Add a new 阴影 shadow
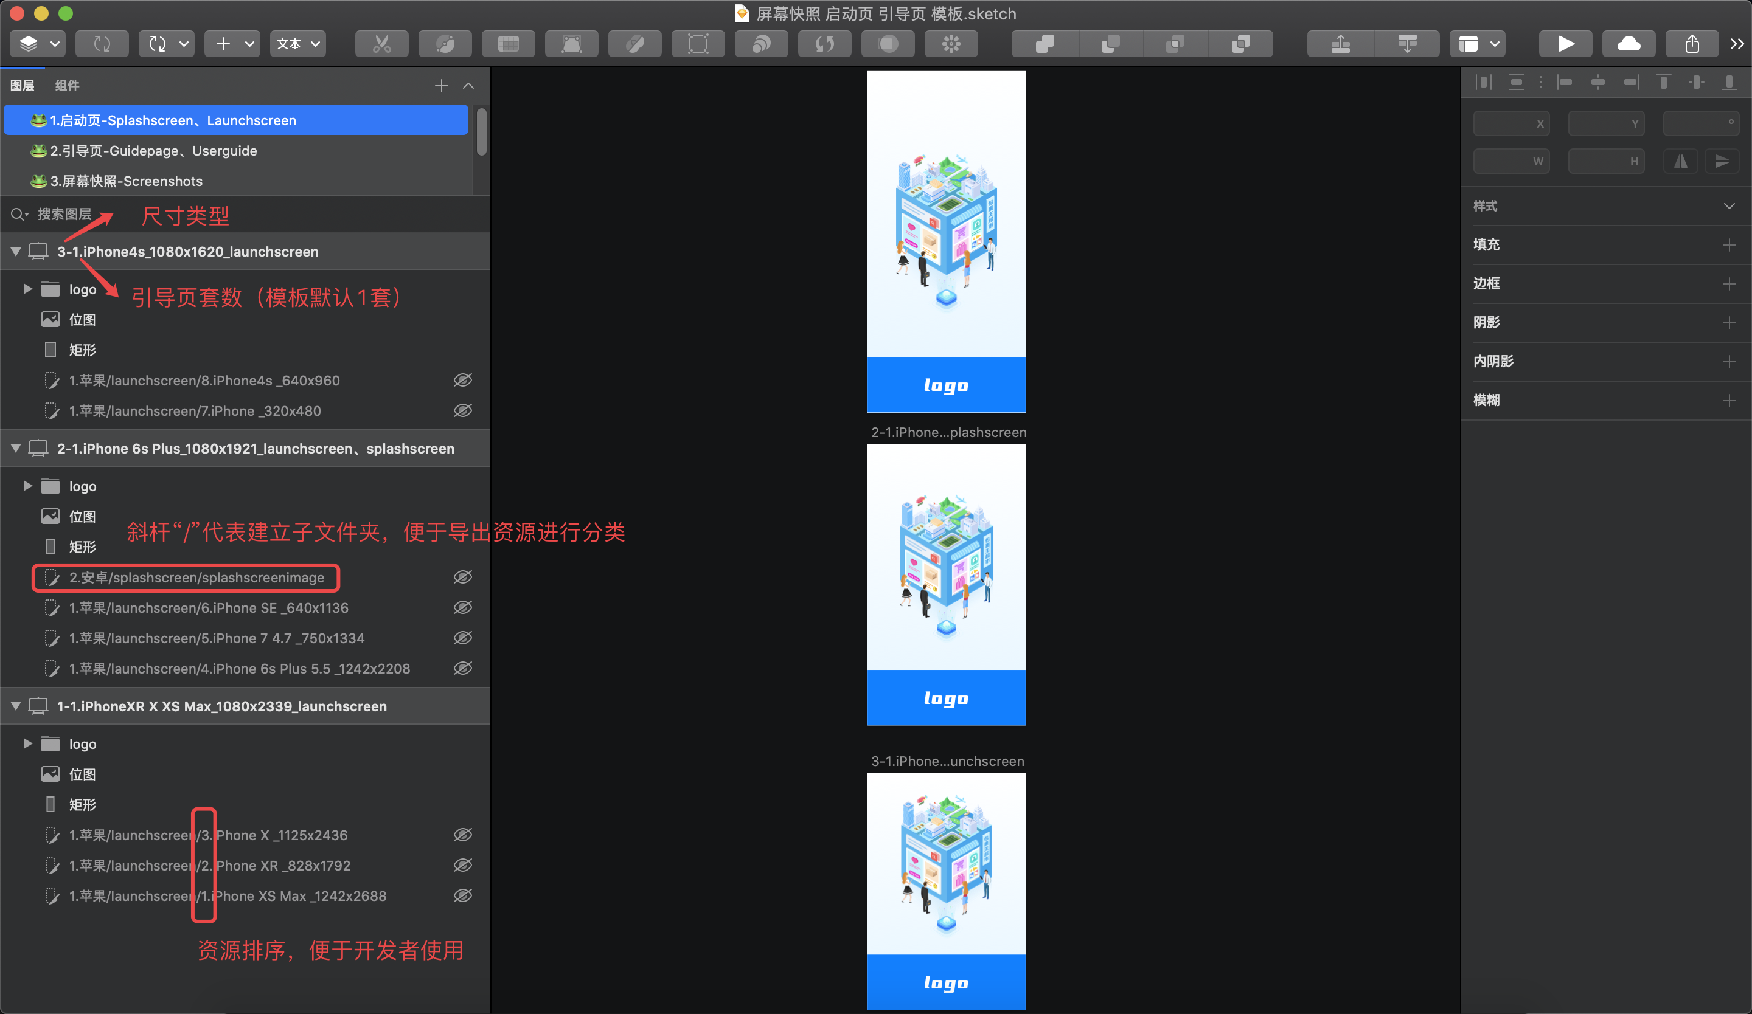The image size is (1752, 1014). (1728, 322)
